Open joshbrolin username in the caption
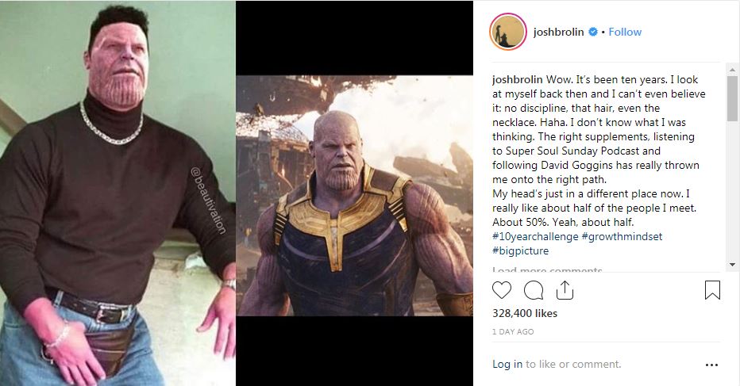Viewport: 740px width, 386px height. 517,79
